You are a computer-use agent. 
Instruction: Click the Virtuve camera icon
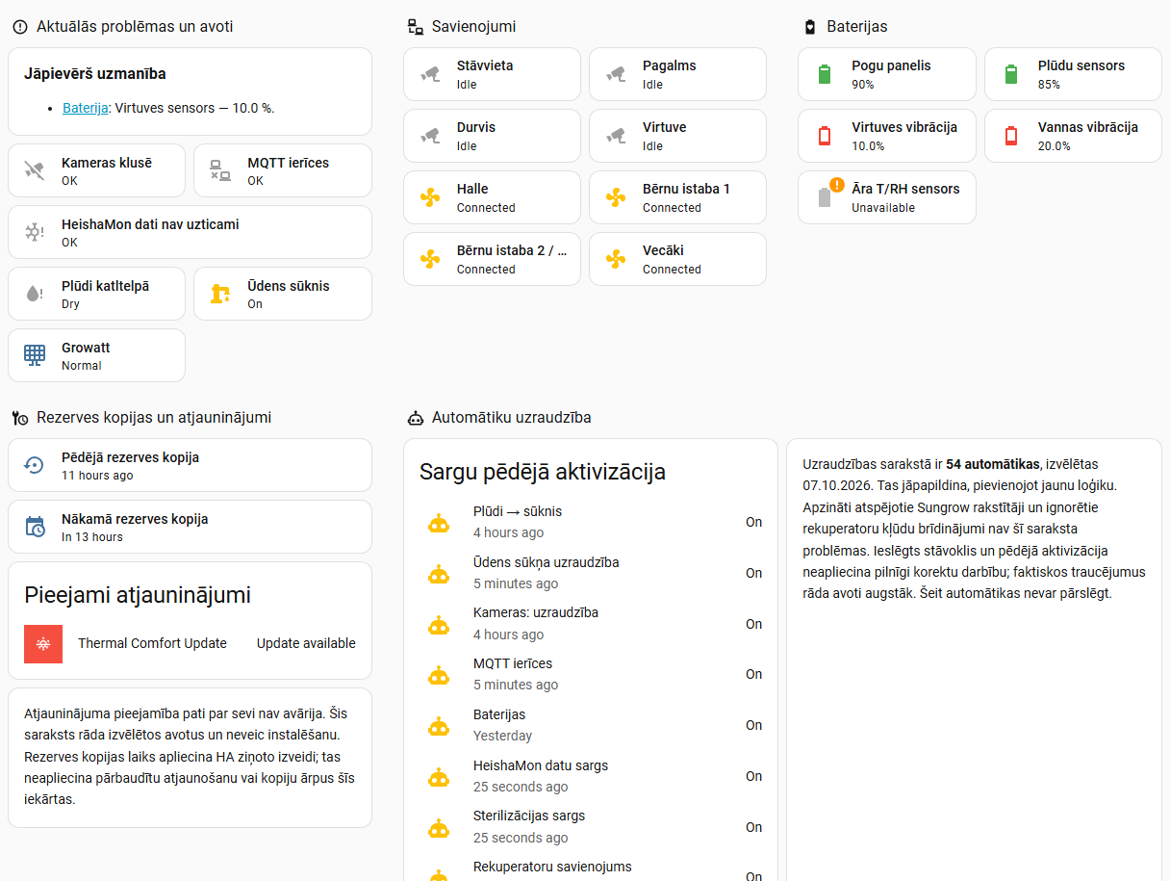[616, 136]
